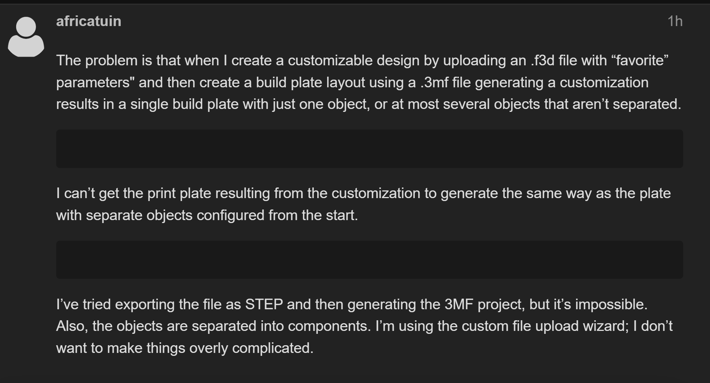Open the first empty image placeholder block

(369, 149)
